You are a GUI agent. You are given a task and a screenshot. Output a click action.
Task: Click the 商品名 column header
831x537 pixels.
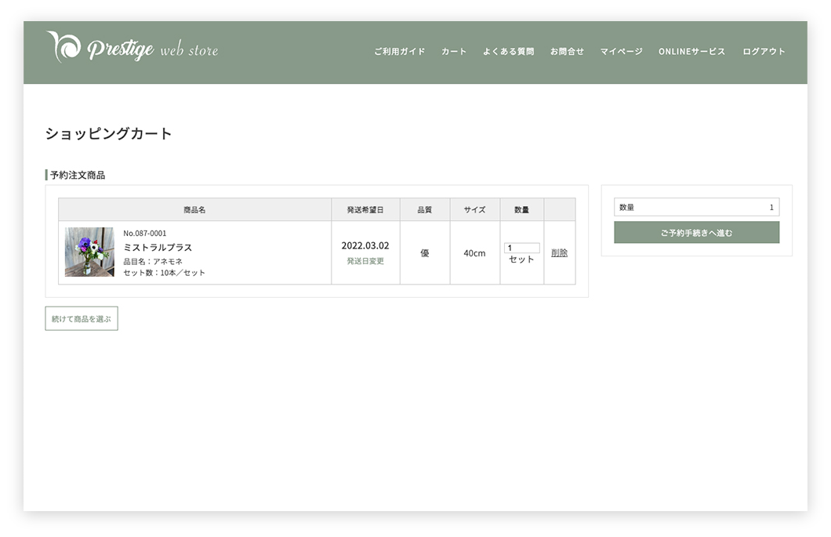(x=194, y=210)
